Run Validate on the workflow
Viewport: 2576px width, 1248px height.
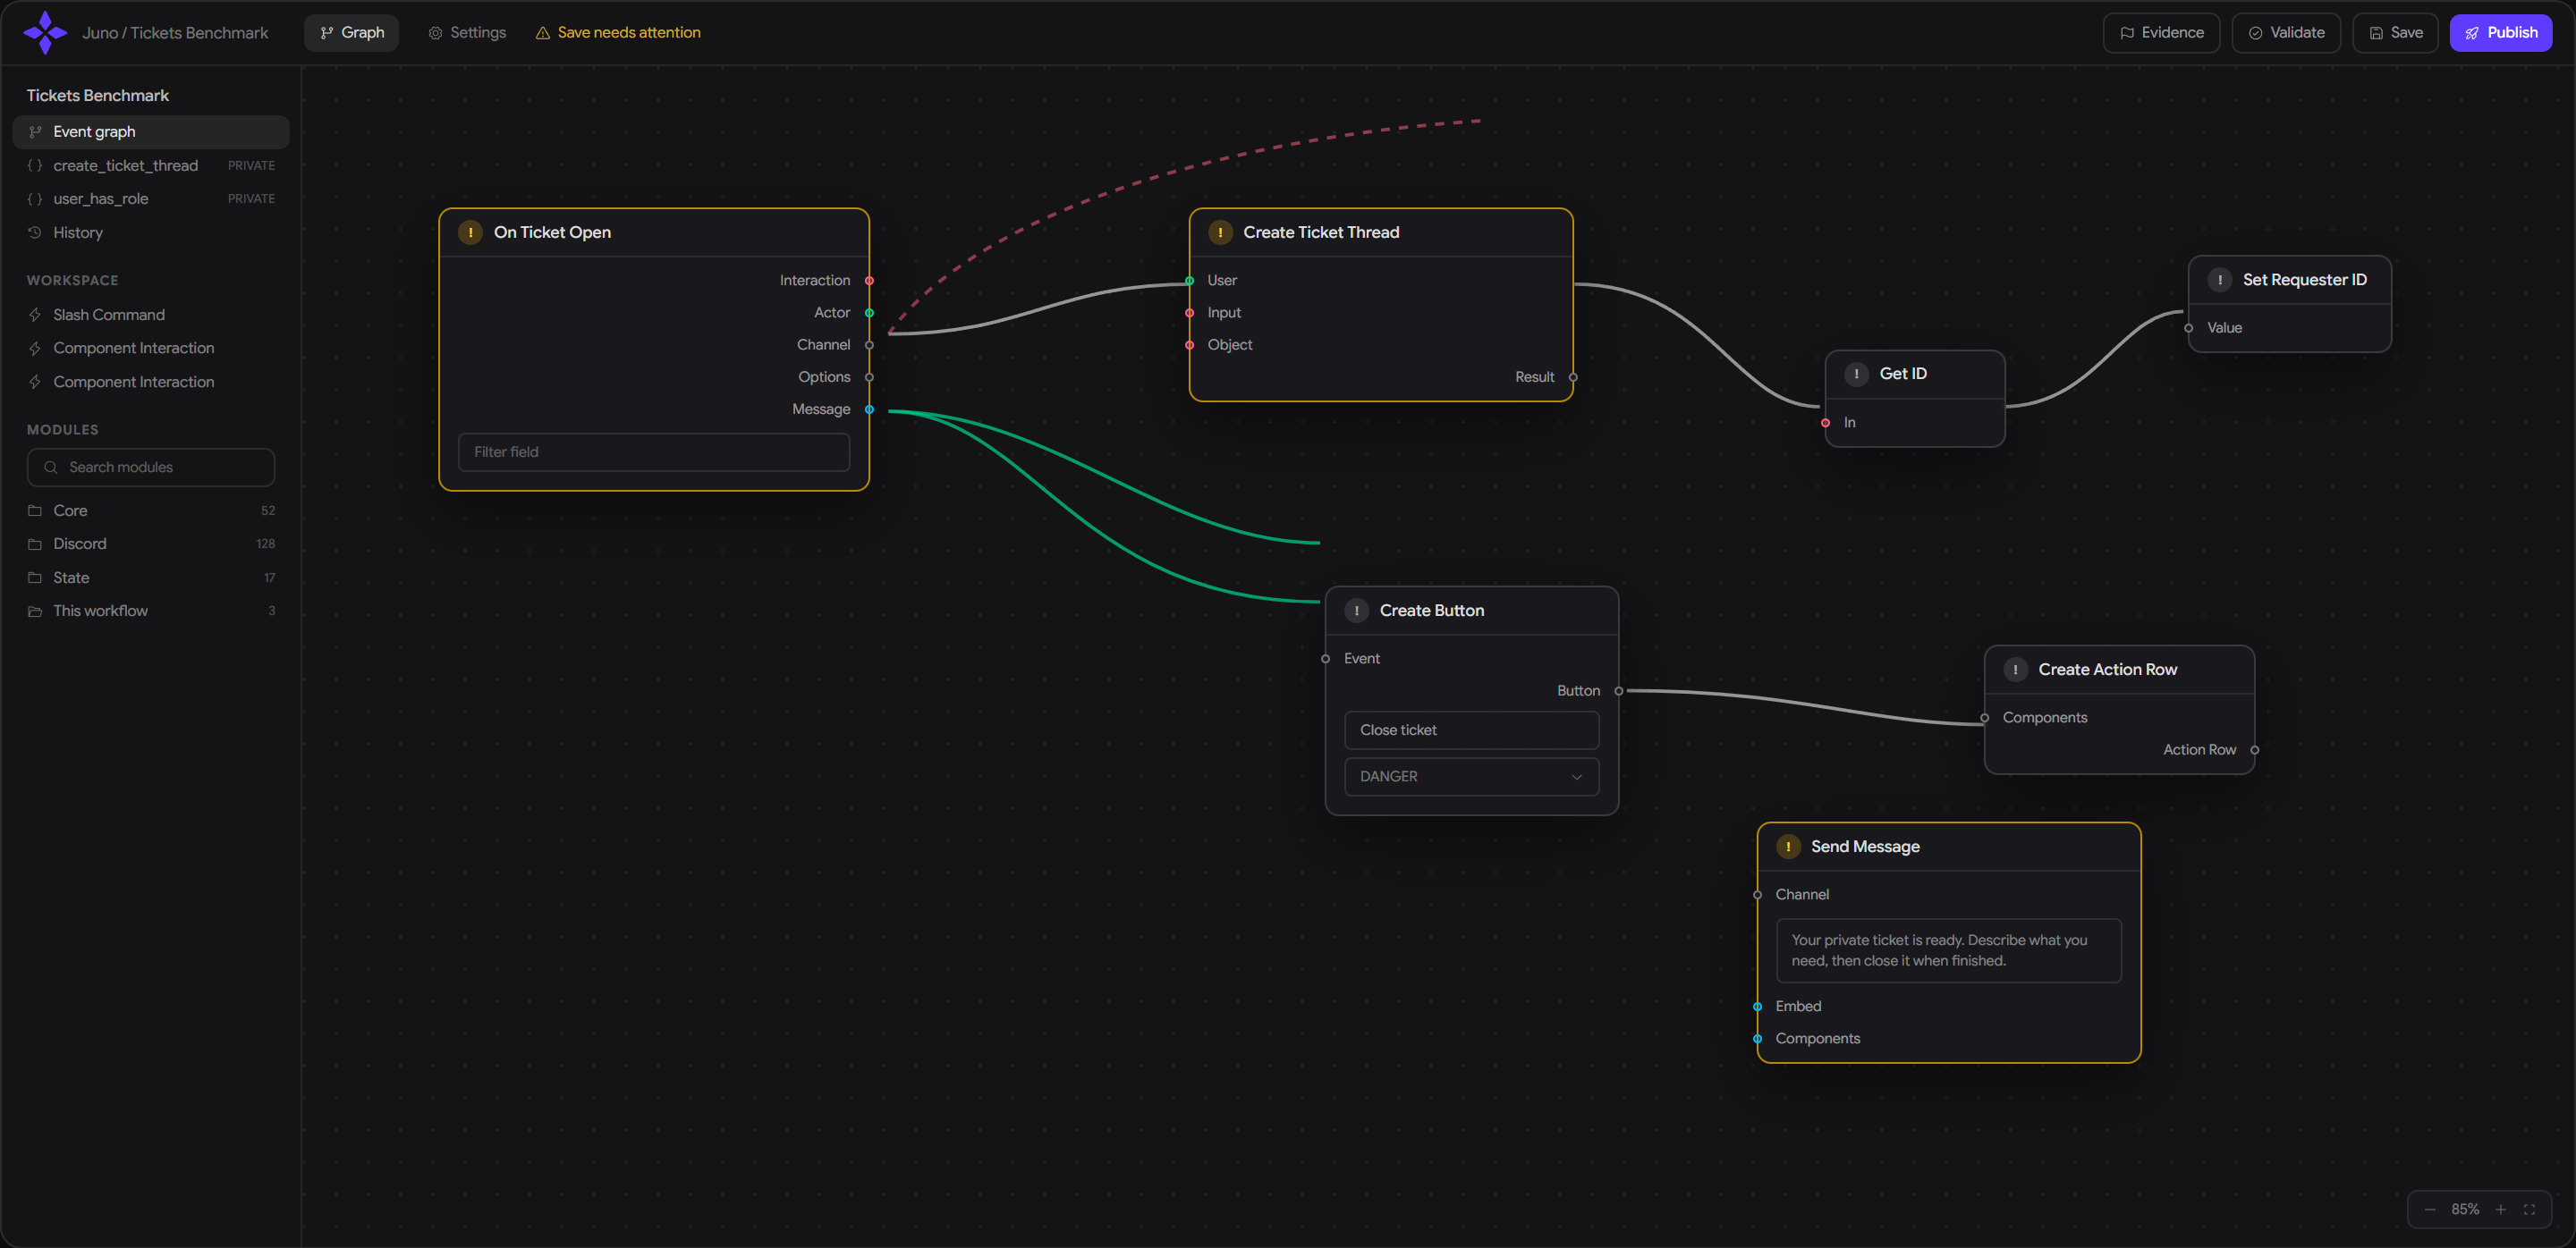click(2286, 32)
